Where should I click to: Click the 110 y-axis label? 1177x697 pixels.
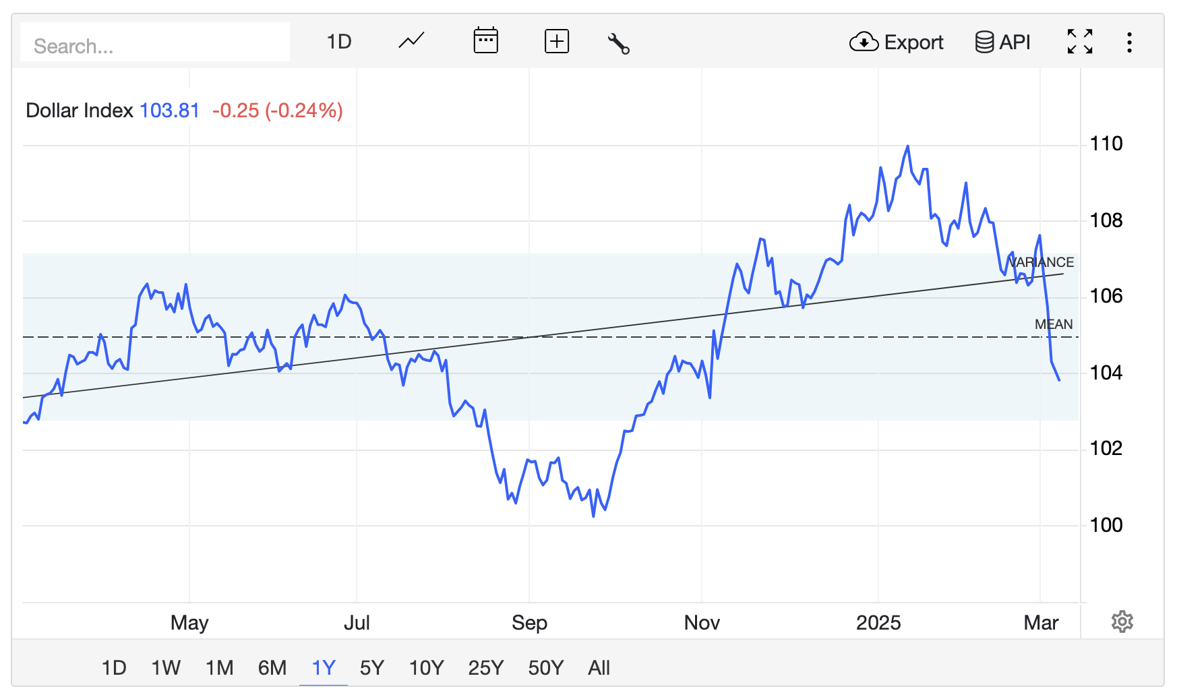tap(1106, 144)
